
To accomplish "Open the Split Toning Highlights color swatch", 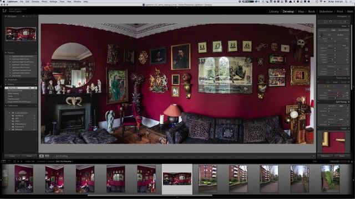I will [x=341, y=106].
